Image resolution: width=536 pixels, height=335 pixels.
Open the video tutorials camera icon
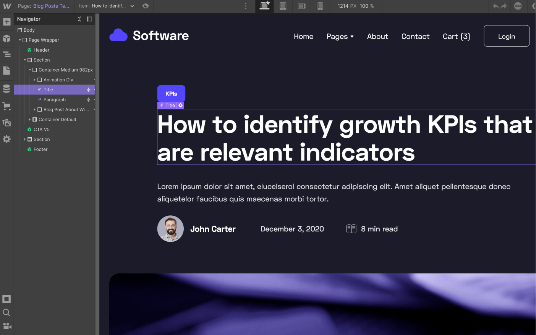(x=7, y=326)
